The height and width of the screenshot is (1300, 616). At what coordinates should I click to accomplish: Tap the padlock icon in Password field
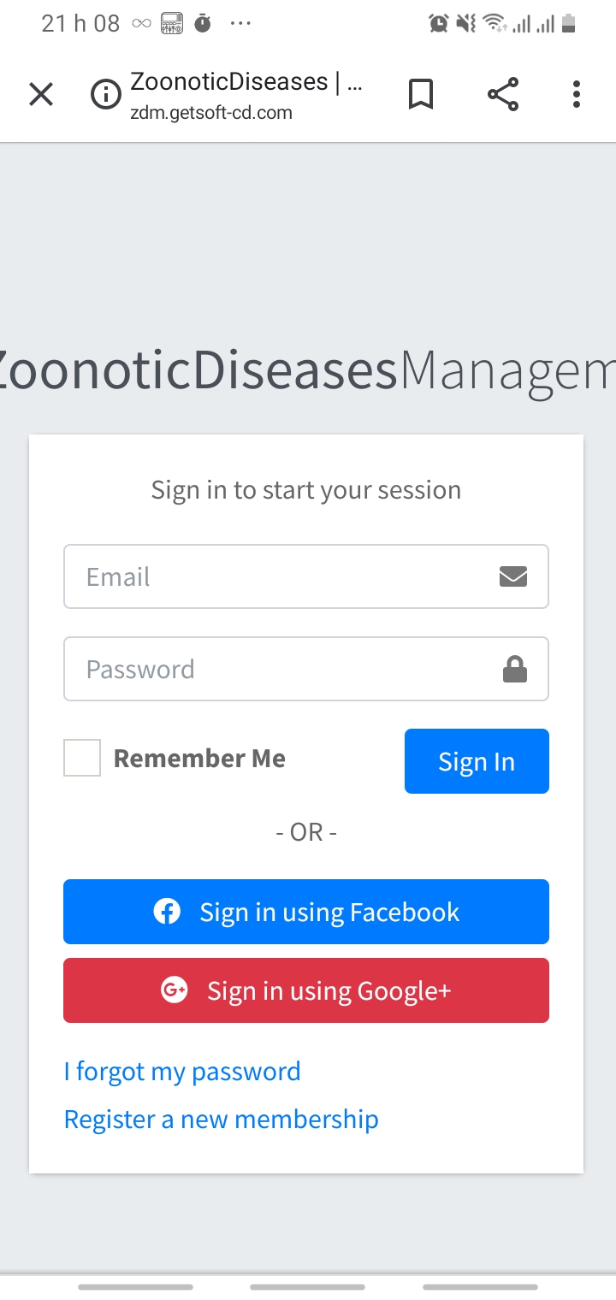click(514, 669)
